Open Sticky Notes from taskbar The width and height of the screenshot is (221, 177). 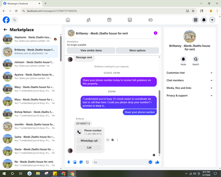pyautogui.click(x=55, y=173)
